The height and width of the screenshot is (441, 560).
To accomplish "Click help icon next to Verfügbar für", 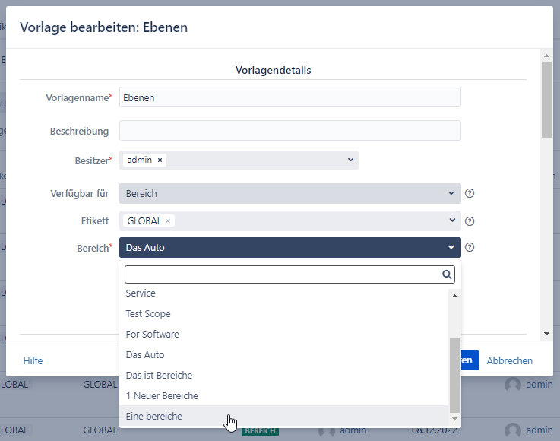I will click(x=470, y=194).
